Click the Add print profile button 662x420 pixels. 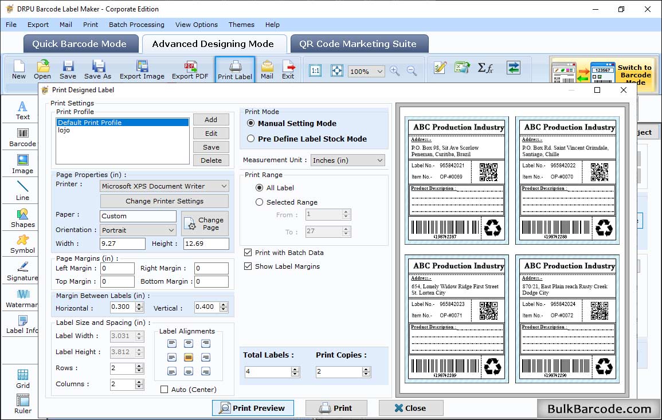pyautogui.click(x=211, y=119)
